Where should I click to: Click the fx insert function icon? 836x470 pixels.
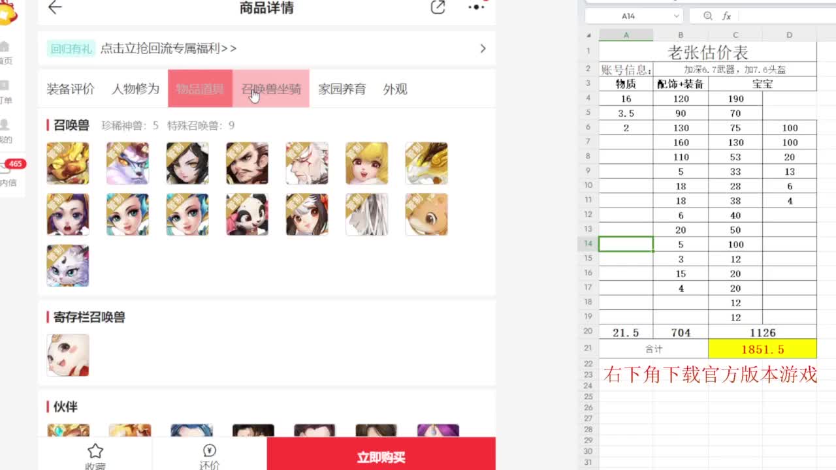[727, 16]
